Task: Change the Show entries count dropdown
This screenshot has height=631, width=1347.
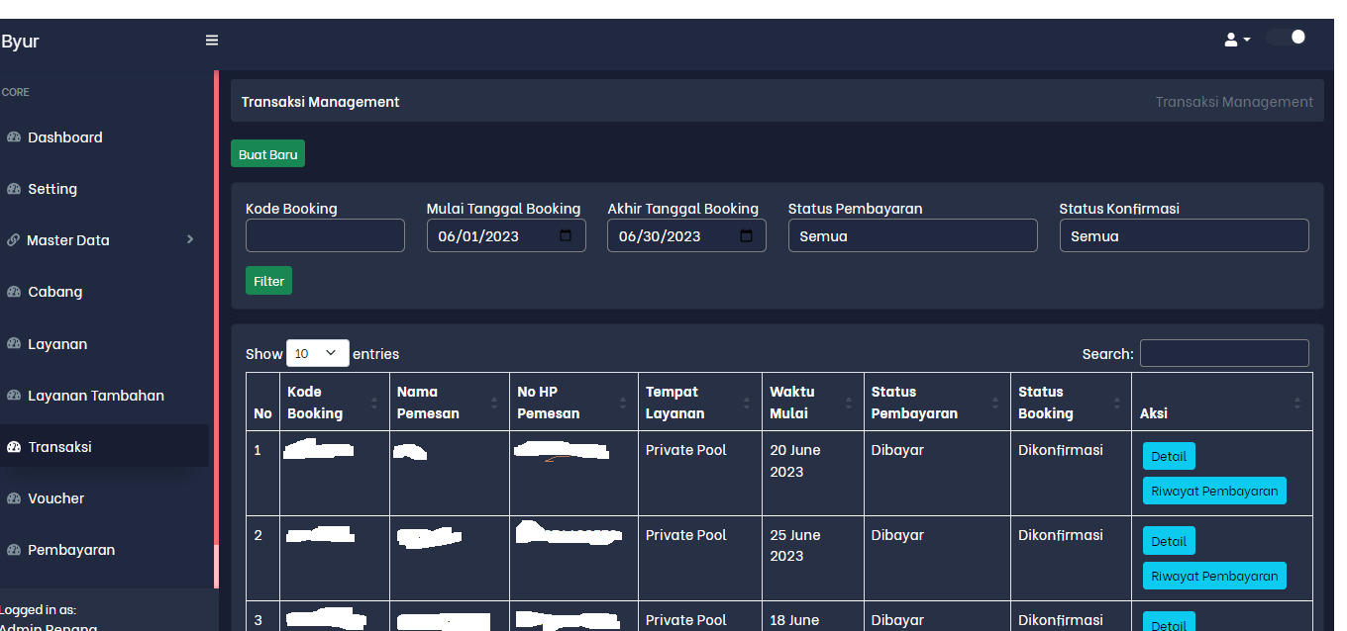Action: pyautogui.click(x=317, y=353)
